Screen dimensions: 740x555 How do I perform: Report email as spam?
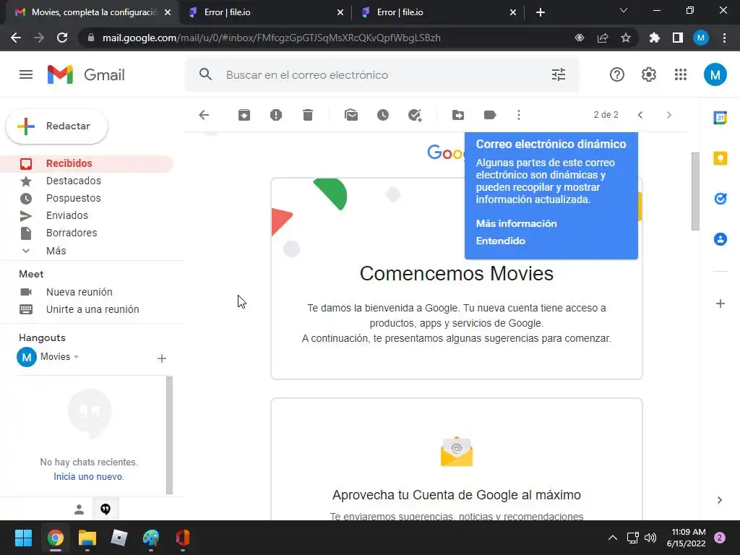pyautogui.click(x=275, y=115)
